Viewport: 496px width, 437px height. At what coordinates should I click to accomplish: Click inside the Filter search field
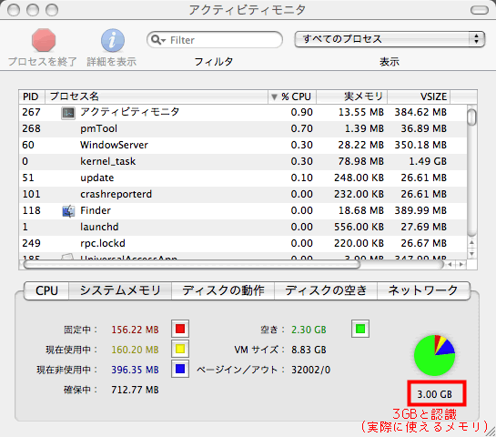(x=215, y=40)
